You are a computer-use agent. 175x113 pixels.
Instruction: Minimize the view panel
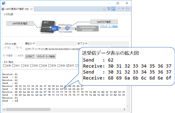[x=123, y=8]
